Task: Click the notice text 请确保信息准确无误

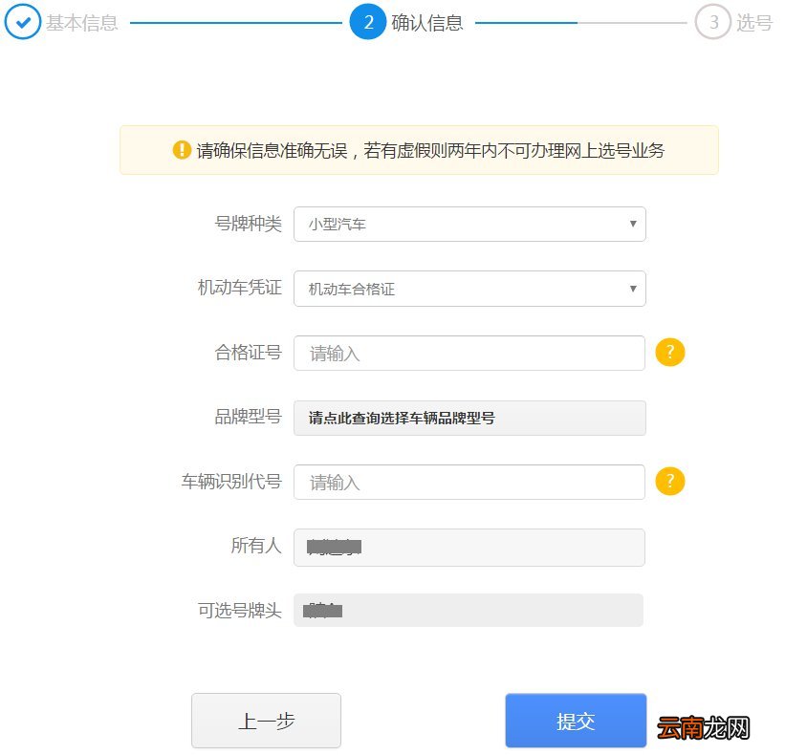Action: pos(272,150)
